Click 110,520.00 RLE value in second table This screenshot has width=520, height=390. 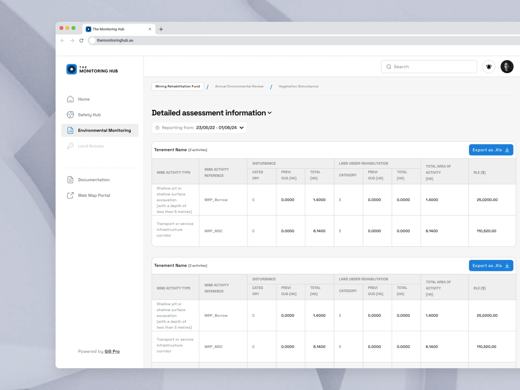coord(486,347)
